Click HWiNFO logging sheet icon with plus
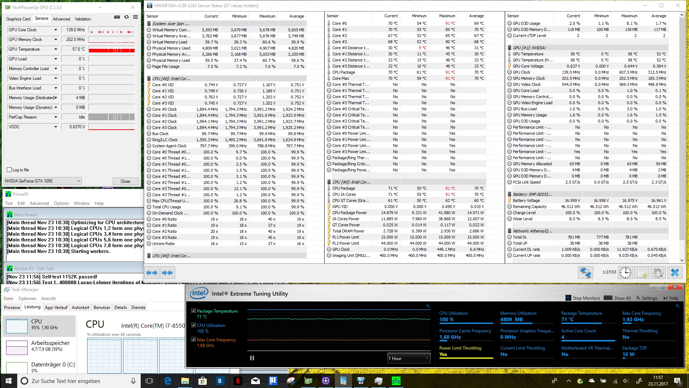This screenshot has width=689, height=388. coord(642,273)
